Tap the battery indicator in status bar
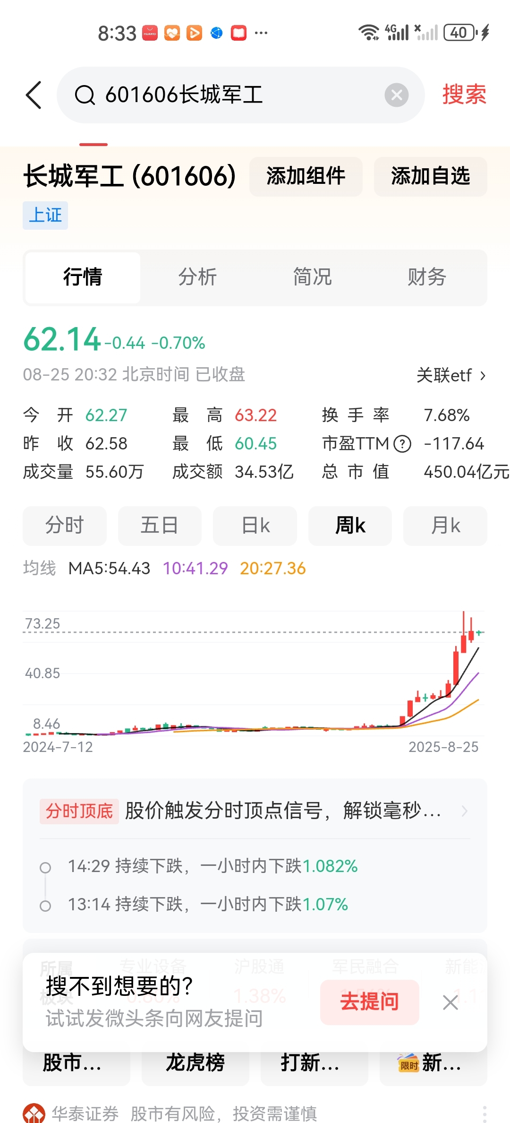The width and height of the screenshot is (510, 1123). [x=460, y=33]
